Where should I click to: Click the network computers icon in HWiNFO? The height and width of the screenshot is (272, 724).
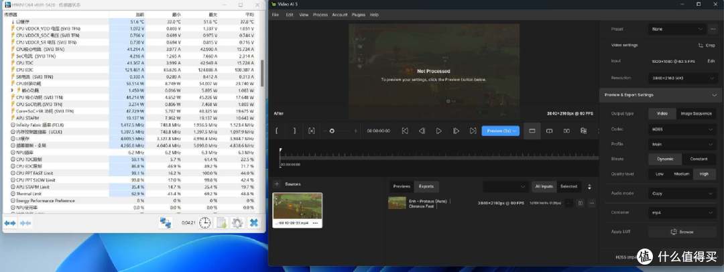point(166,222)
